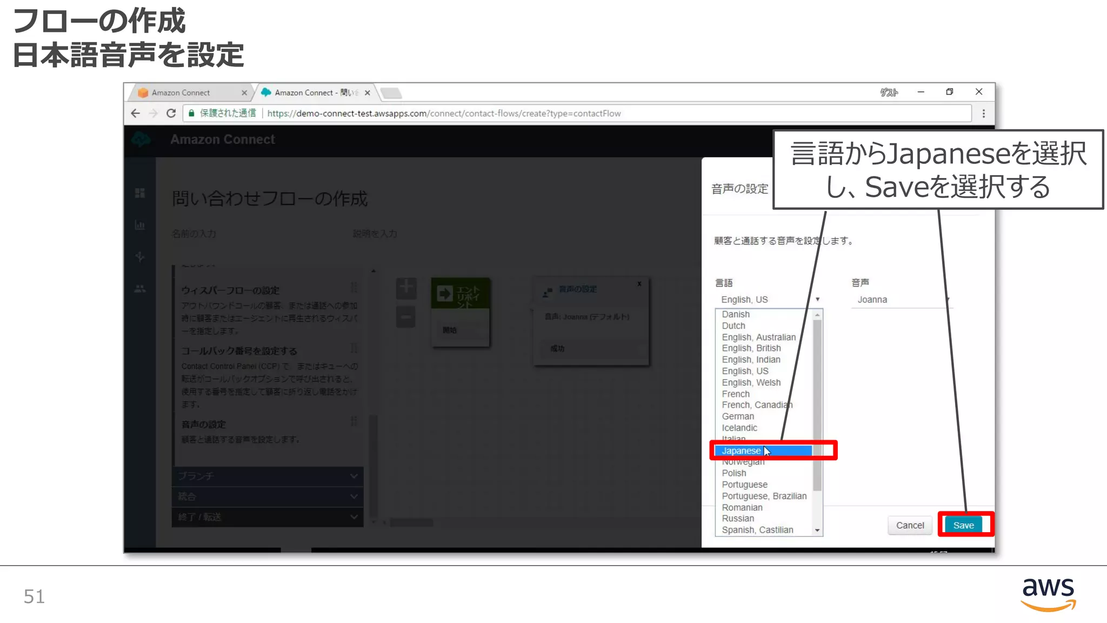The width and height of the screenshot is (1107, 623).
Task: Click the zoom out minus button on canvas
Action: 406,317
